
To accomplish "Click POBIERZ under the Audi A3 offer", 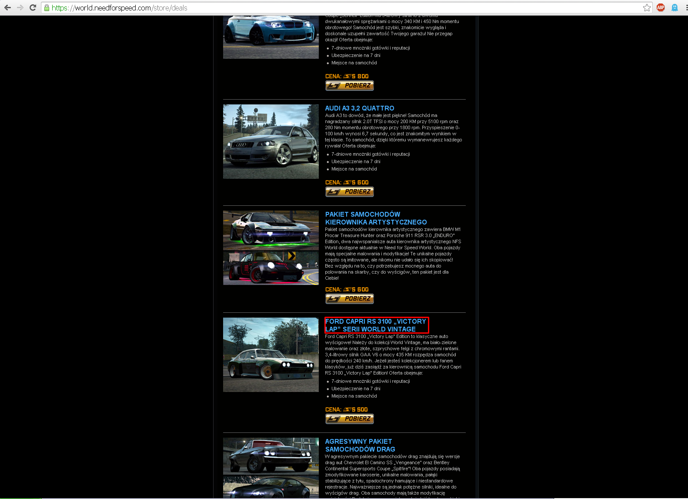I will pos(350,192).
